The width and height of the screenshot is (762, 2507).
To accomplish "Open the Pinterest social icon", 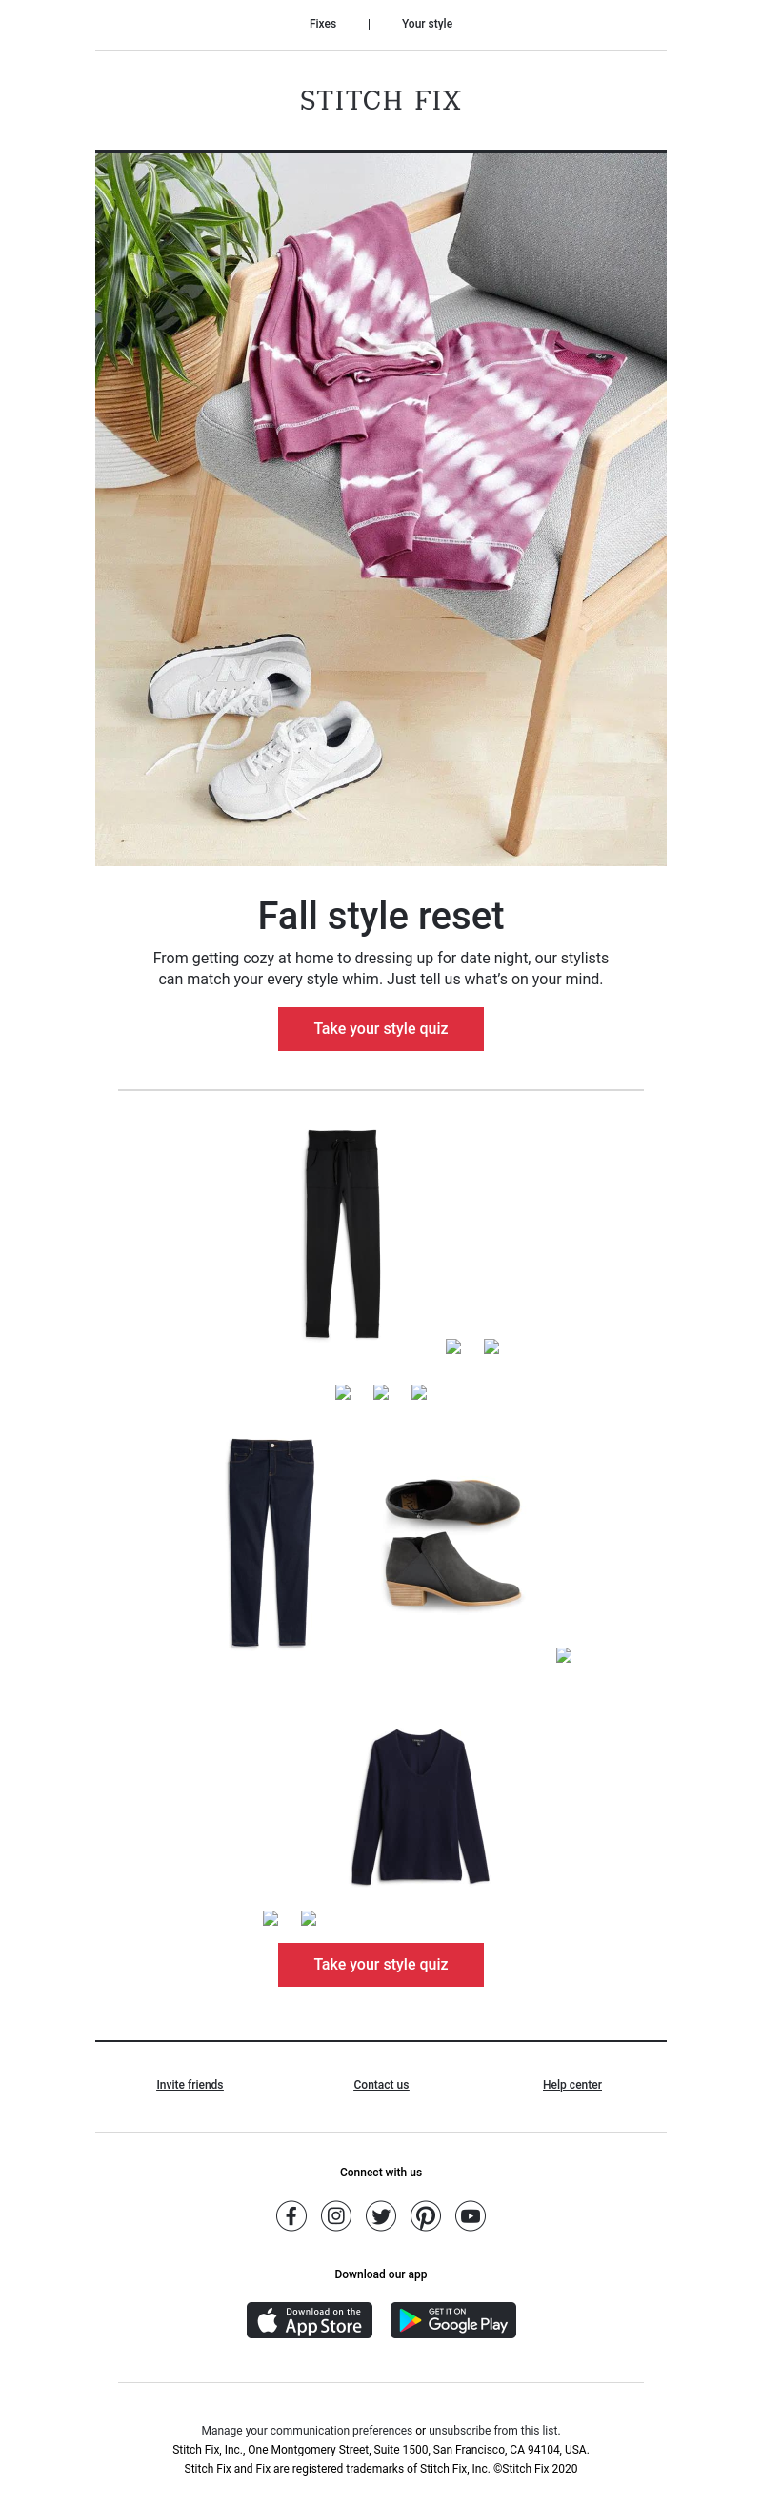I will [x=425, y=2216].
